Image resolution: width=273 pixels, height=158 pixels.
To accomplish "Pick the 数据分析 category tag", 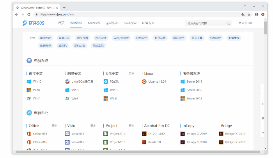I will point(46,46).
